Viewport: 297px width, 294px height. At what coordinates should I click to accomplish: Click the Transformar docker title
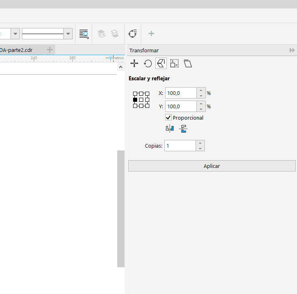point(144,50)
